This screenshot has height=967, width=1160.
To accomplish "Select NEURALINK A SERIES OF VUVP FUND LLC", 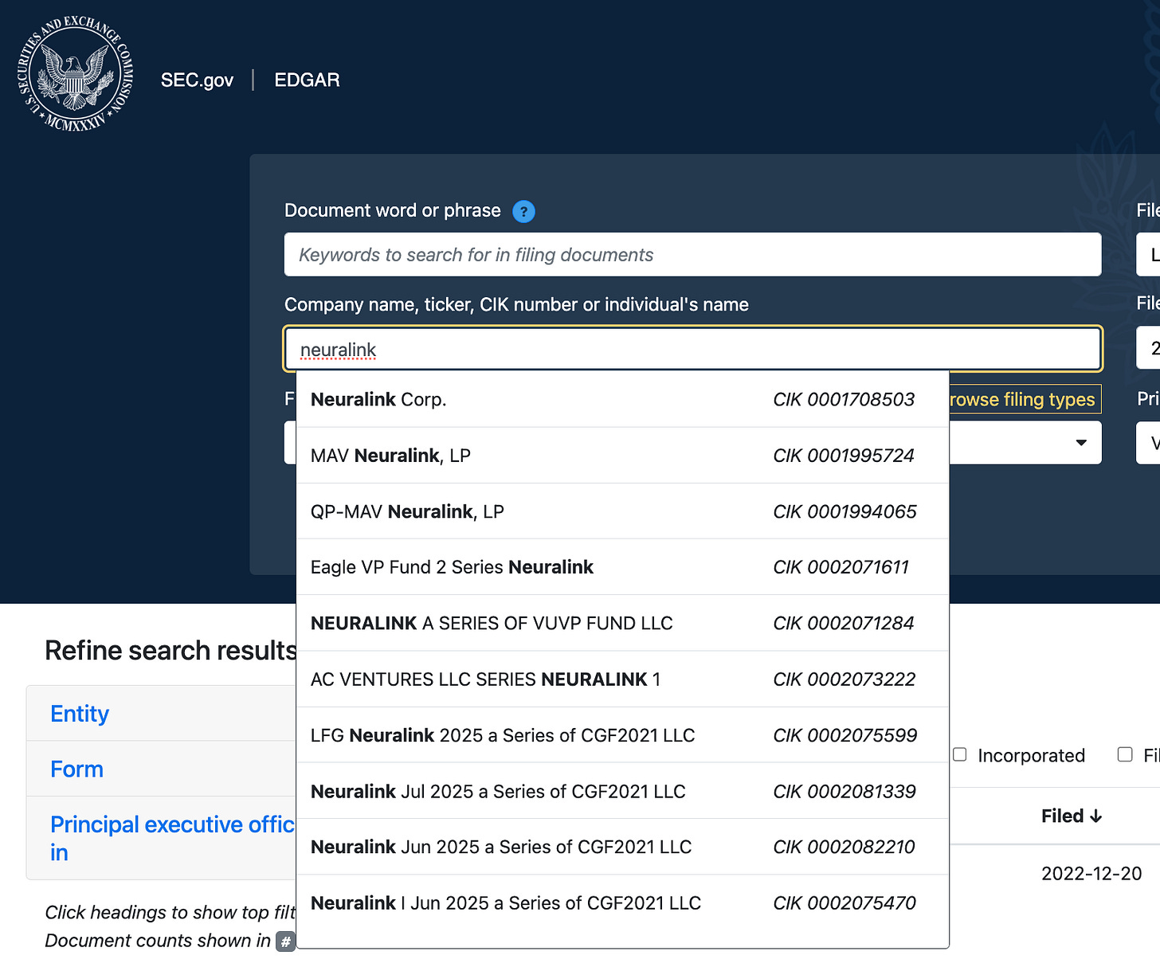I will coord(622,623).
